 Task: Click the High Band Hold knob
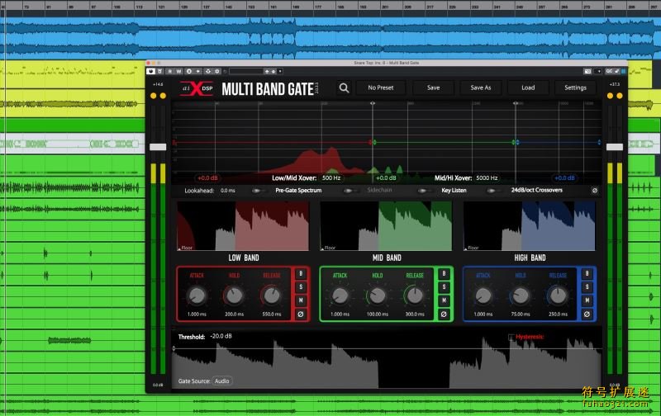(x=521, y=295)
